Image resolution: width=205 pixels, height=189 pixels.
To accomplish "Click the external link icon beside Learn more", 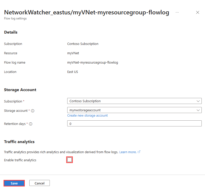I will click(139, 152).
